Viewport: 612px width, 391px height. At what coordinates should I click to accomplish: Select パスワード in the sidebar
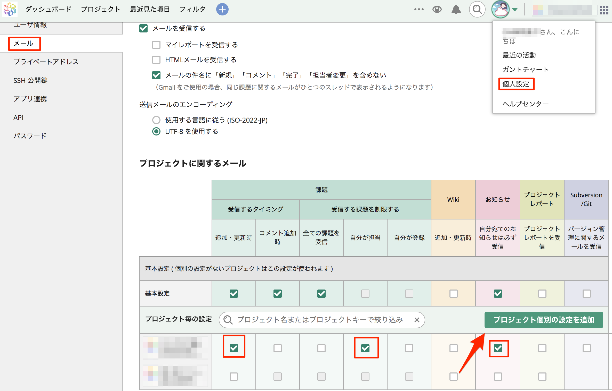click(x=30, y=136)
